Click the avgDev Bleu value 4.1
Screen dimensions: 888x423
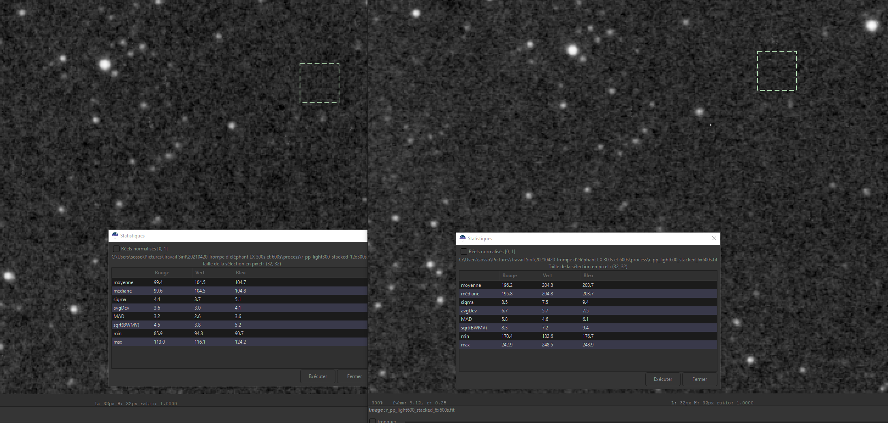coord(238,308)
